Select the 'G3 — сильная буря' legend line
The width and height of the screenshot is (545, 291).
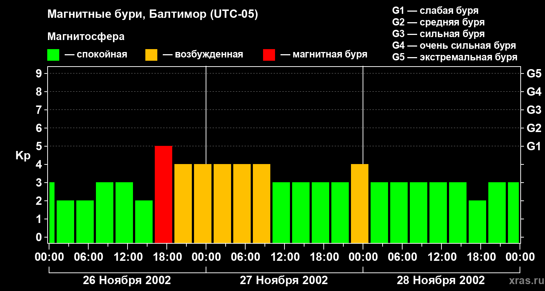[x=438, y=34]
